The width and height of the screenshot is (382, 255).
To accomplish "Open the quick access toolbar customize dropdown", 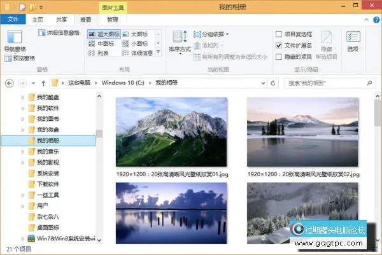I will click(41, 8).
